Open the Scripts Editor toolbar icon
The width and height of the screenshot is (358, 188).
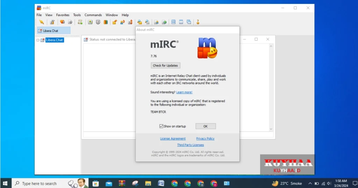80,22
